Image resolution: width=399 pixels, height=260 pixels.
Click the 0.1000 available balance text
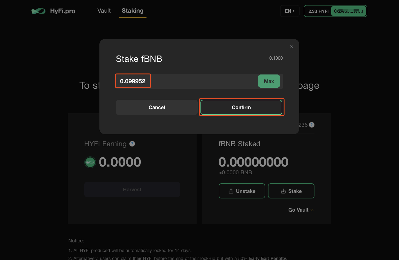click(x=276, y=58)
